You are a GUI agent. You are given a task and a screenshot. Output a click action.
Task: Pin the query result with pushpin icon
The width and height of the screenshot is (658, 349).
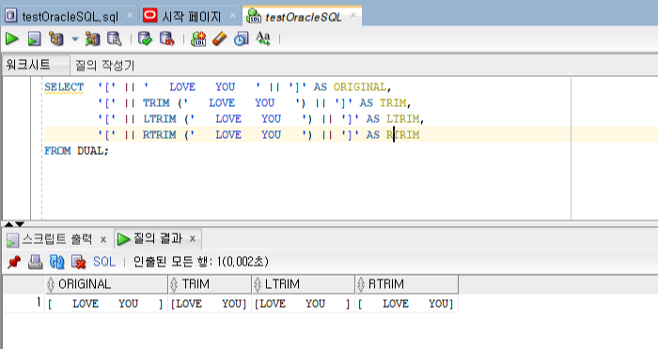click(x=14, y=262)
